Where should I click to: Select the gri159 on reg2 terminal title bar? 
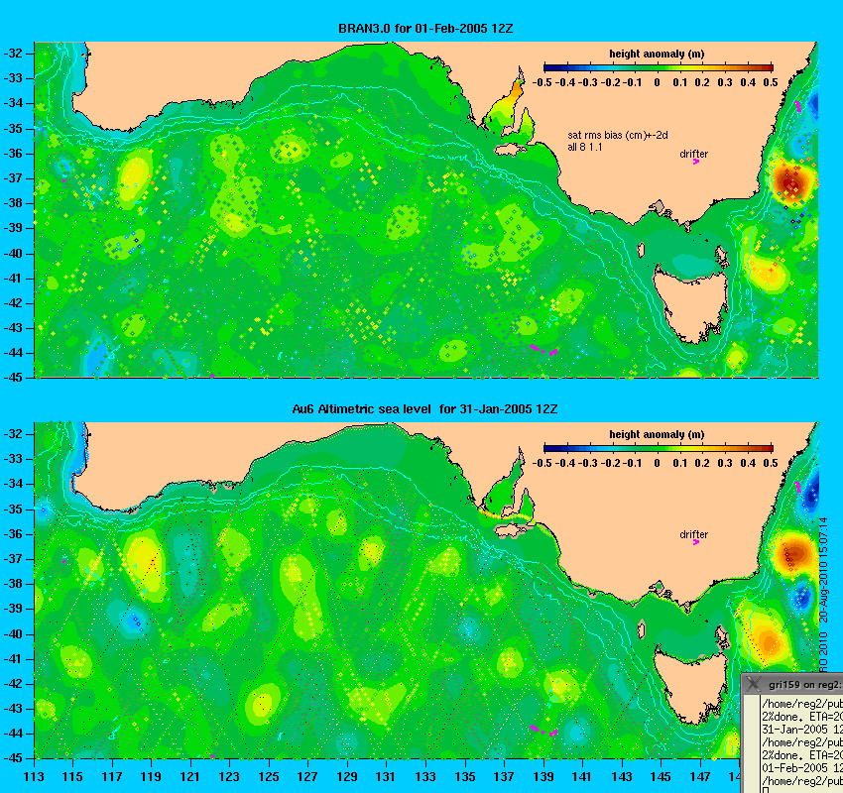point(792,684)
